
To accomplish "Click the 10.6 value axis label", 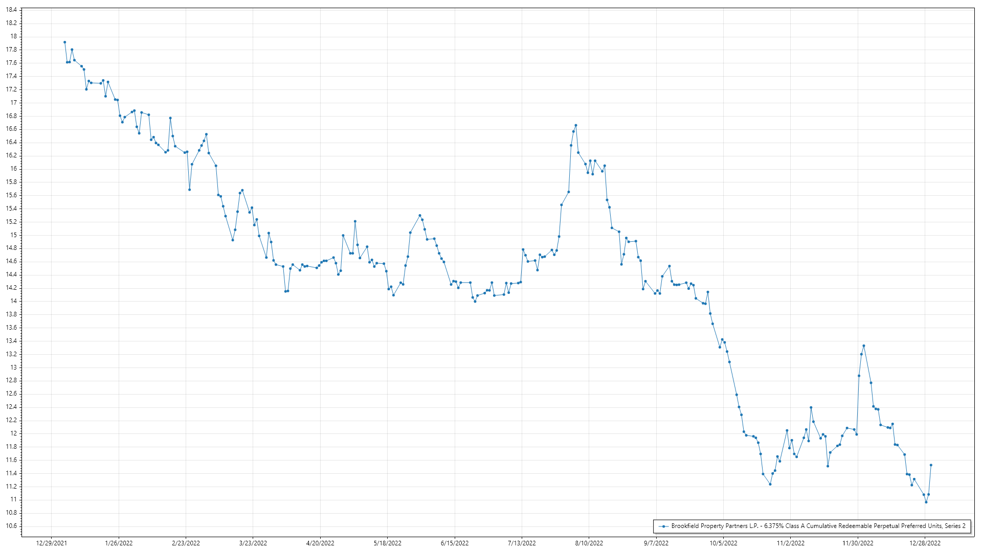I will 11,526.
